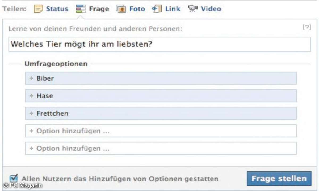This screenshot has height=191, width=319.
Task: Click plus icon beside Hase option
Action: (31, 96)
